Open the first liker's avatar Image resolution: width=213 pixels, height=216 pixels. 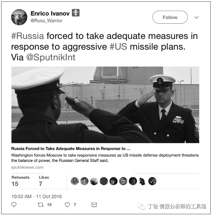click(75, 181)
